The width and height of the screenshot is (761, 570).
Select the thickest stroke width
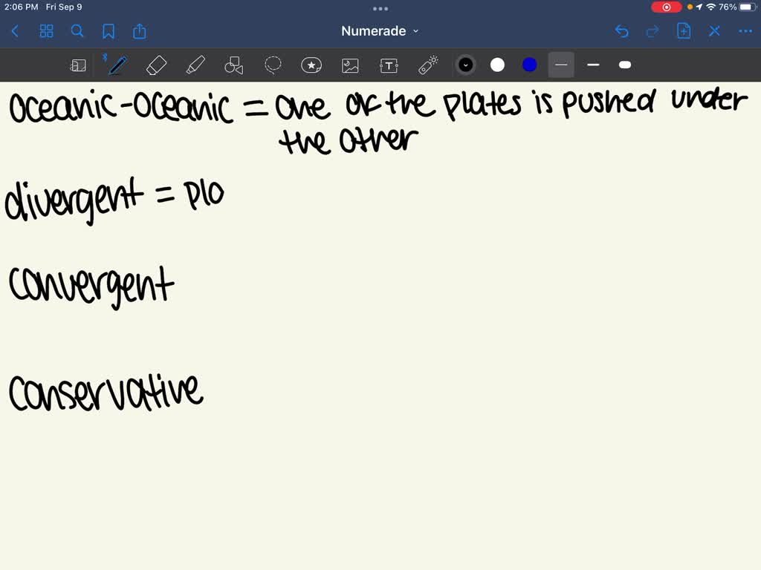[x=625, y=65]
